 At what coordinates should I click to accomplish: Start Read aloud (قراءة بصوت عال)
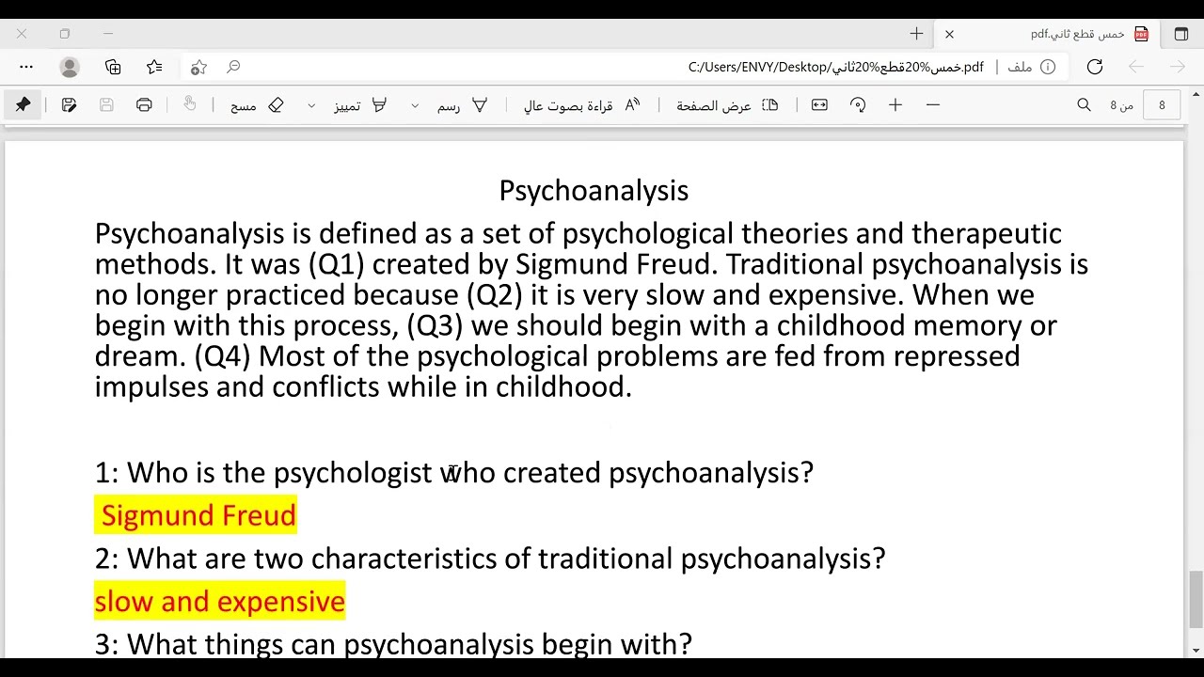point(581,105)
